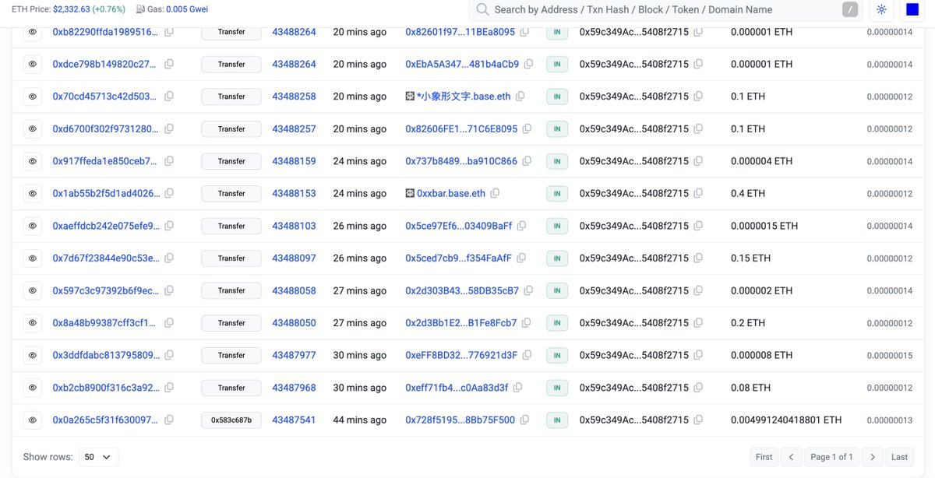Open the Show rows 50 dropdown

point(98,457)
